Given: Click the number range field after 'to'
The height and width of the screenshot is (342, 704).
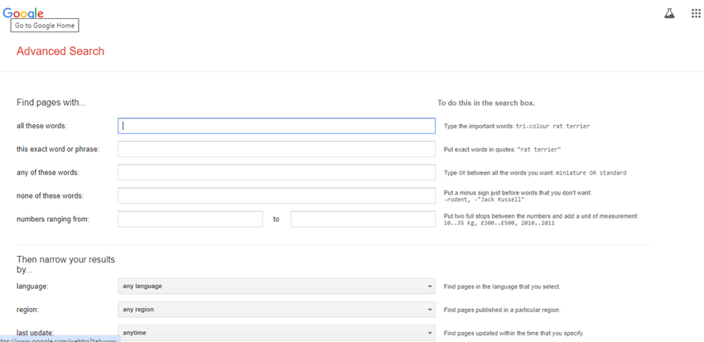Looking at the screenshot, I should click(x=362, y=219).
